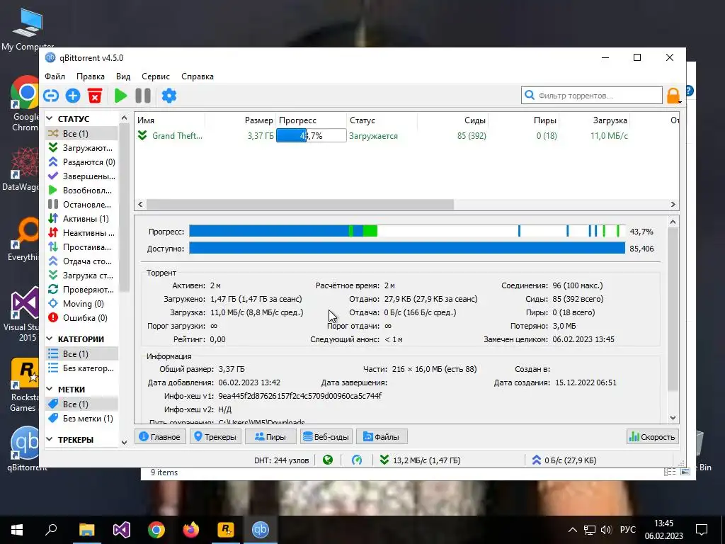Select the Без метки (1) filter

82,418
